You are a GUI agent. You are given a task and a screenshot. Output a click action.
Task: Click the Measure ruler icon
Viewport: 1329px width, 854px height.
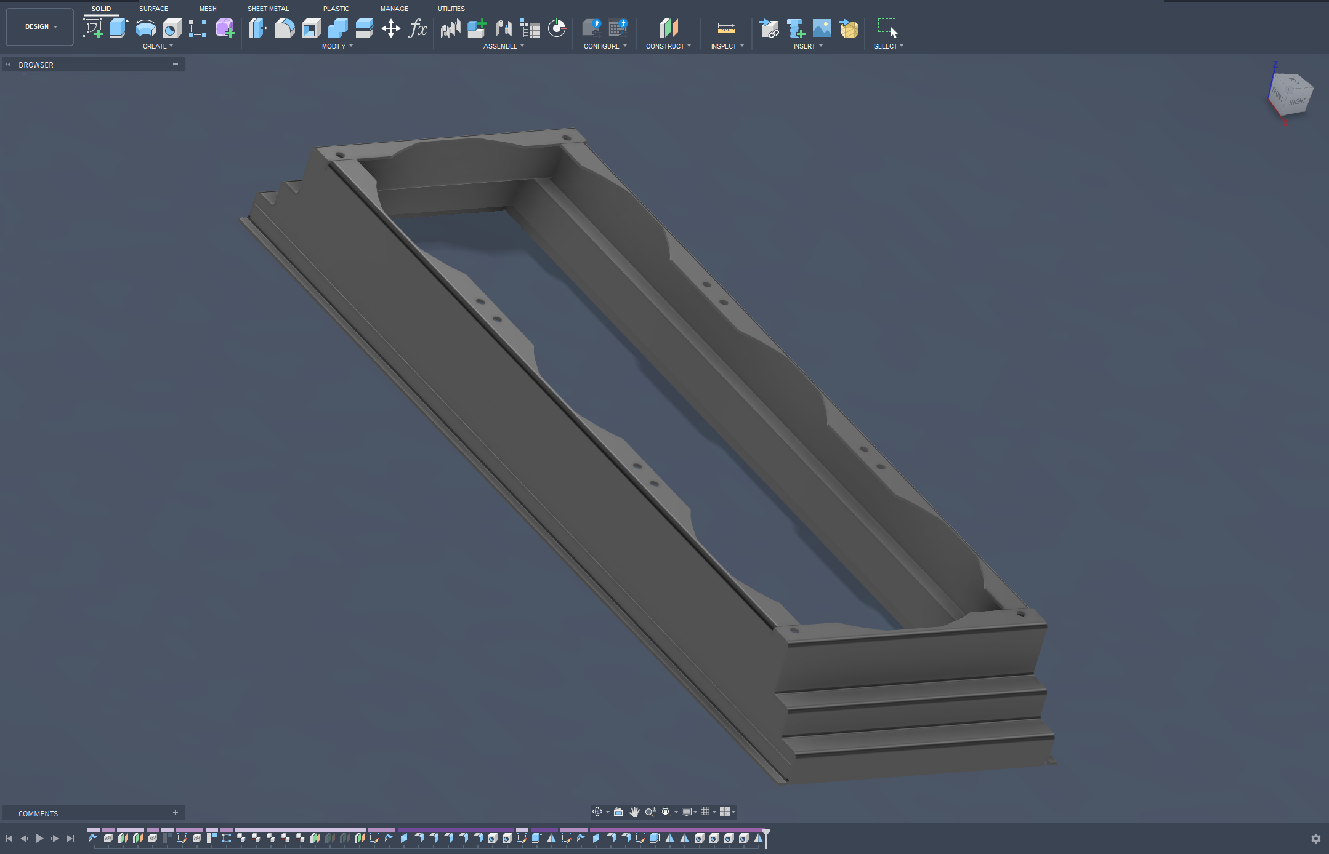point(726,28)
